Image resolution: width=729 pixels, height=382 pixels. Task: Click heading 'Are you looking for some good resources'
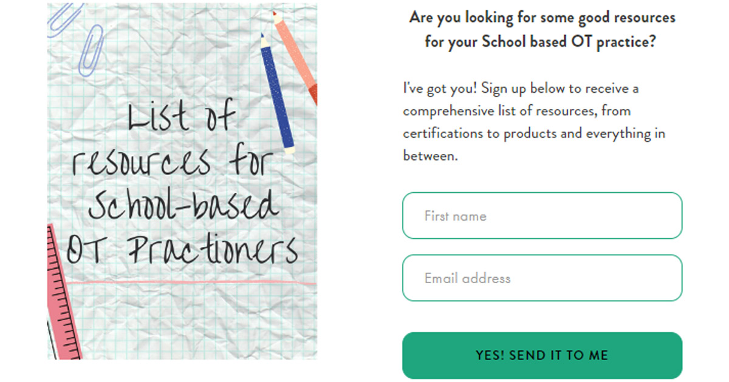pyautogui.click(x=542, y=17)
